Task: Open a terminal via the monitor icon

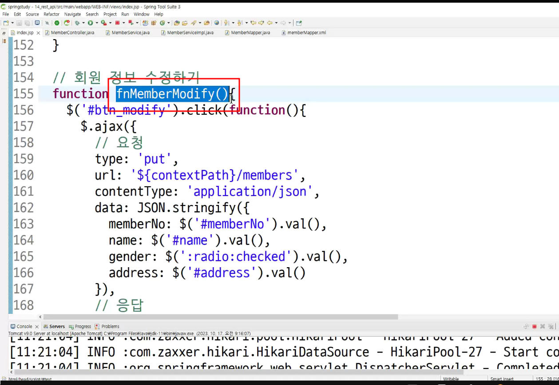Action: pyautogui.click(x=37, y=23)
